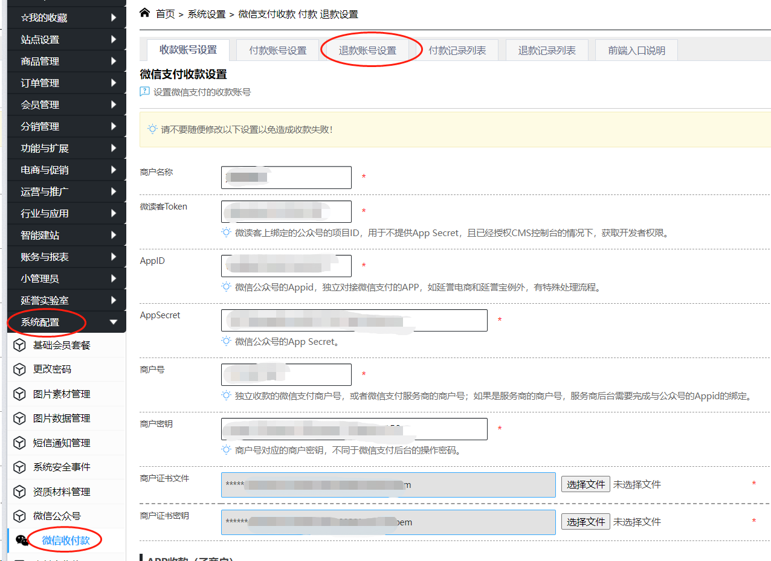
Task: Go to 首页 via breadcrumb link
Action: [165, 14]
